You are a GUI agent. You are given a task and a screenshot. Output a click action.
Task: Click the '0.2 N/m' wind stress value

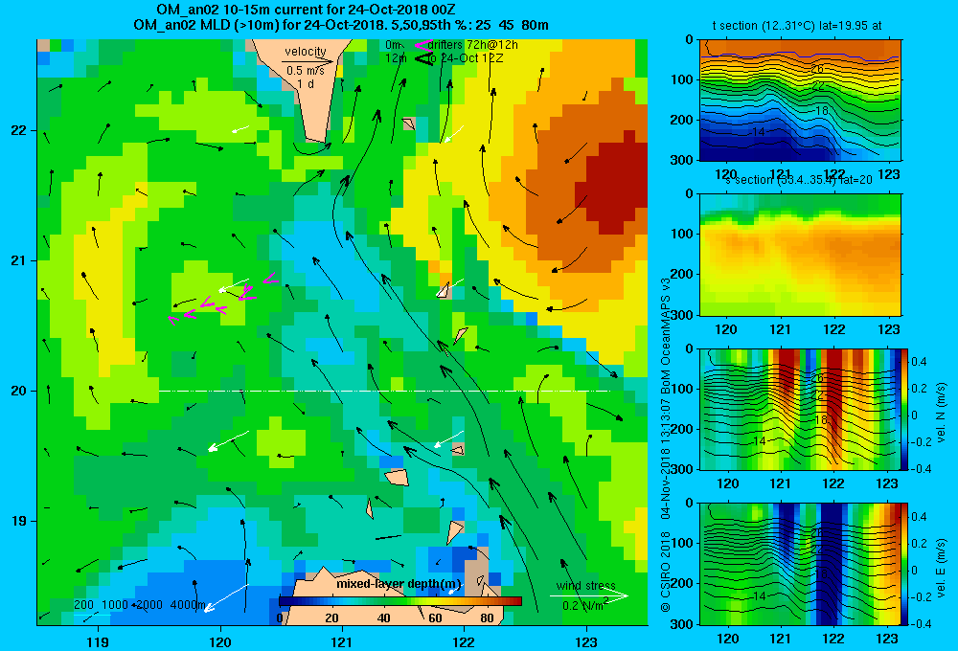584,606
